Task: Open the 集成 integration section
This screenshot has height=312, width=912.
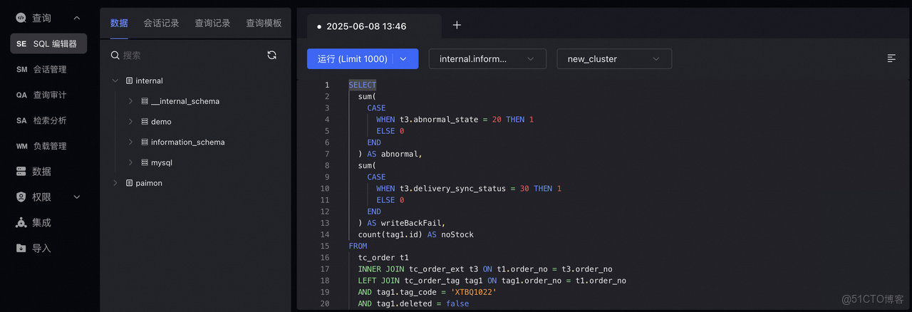Action: (41, 223)
